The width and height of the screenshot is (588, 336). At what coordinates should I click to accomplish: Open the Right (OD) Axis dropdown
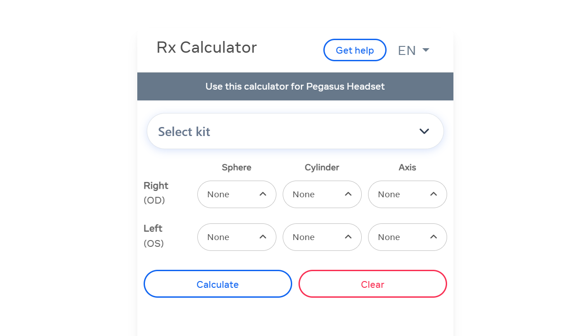407,194
